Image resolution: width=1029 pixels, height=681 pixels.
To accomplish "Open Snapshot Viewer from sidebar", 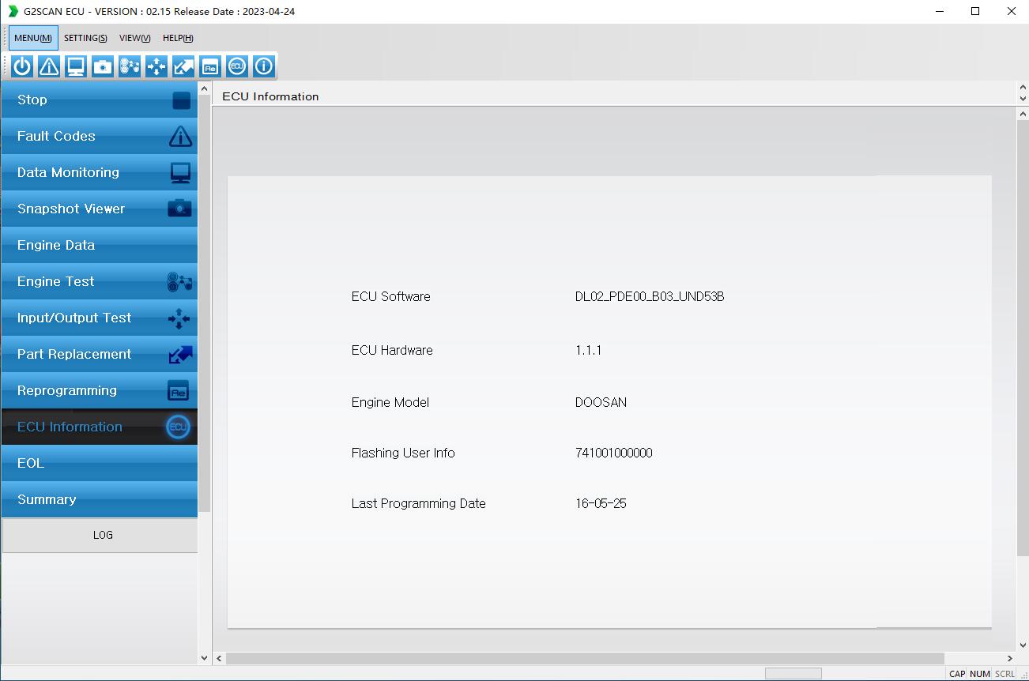I will (100, 209).
